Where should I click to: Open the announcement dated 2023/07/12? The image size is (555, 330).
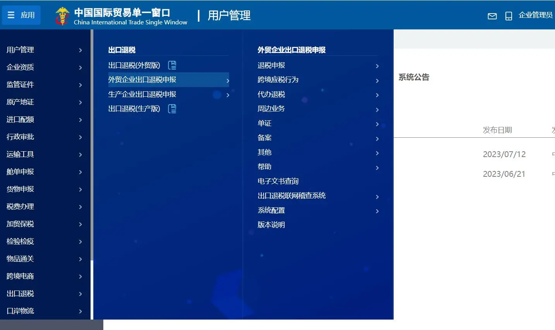tap(504, 154)
